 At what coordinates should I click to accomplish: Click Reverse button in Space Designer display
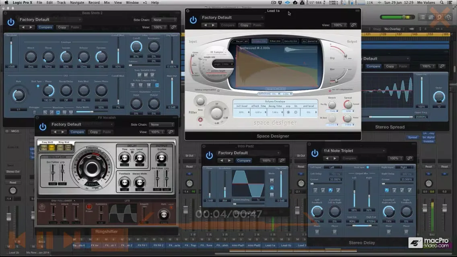coord(313,41)
